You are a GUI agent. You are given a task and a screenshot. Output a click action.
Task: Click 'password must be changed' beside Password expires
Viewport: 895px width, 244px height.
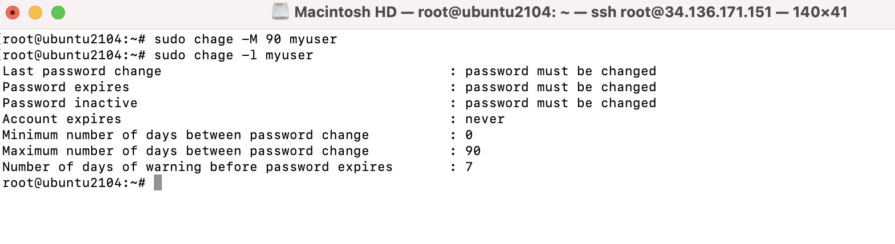pos(561,87)
